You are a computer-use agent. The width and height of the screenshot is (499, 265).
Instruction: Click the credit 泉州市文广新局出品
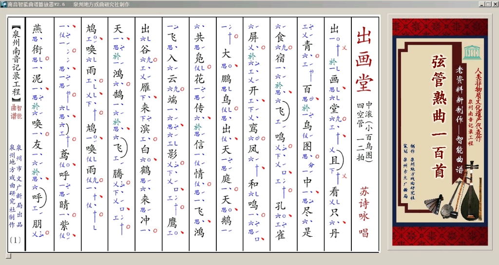point(19,186)
